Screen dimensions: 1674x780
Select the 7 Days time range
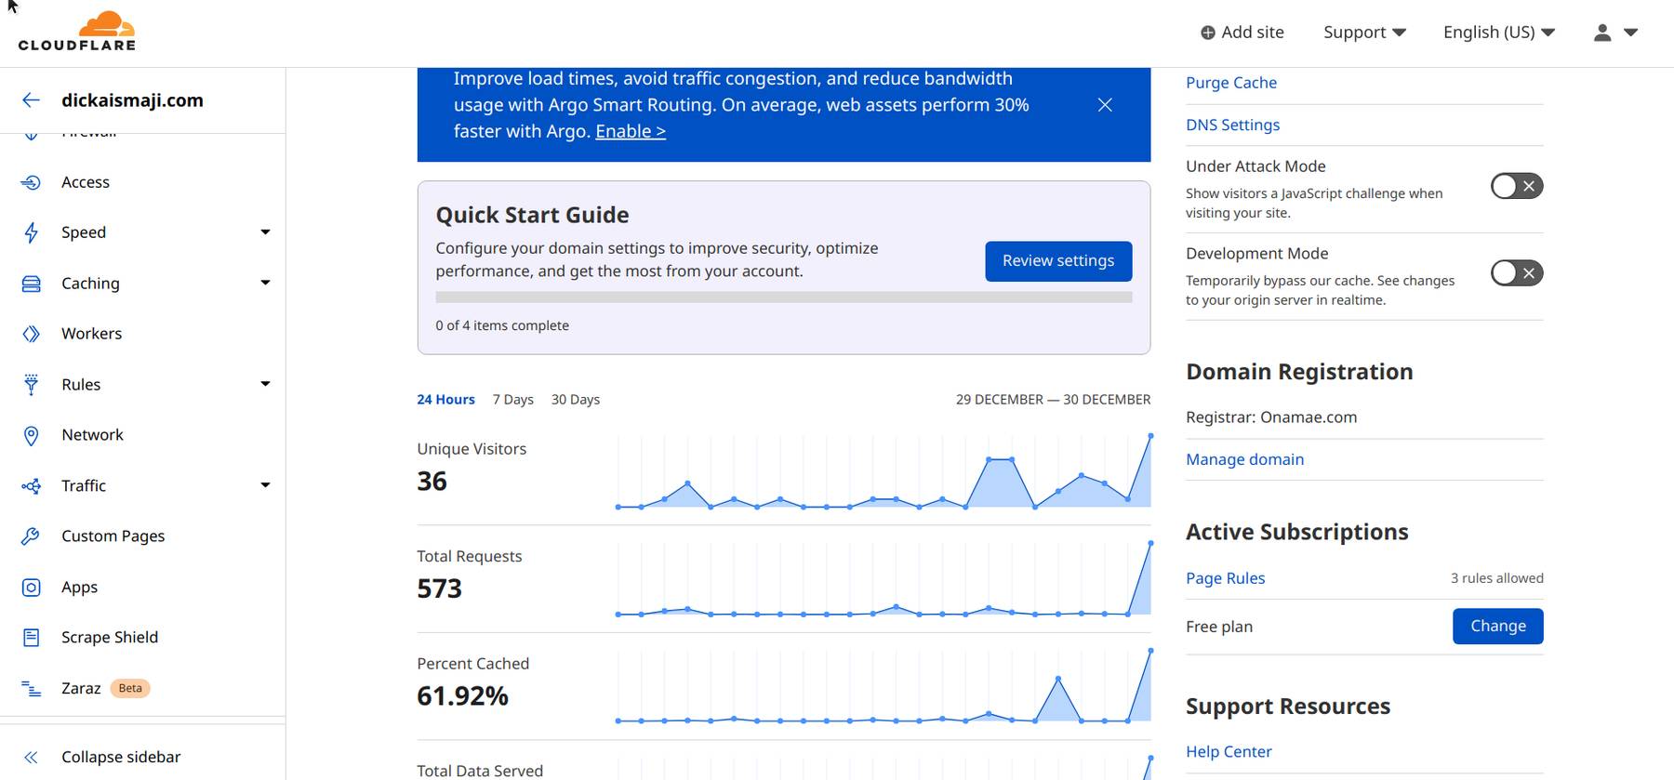click(x=513, y=400)
